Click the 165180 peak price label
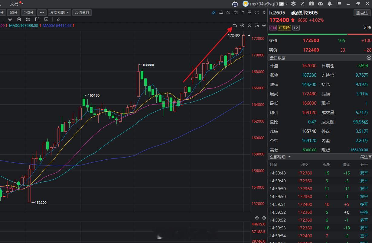The image size is (372, 243). (94, 95)
